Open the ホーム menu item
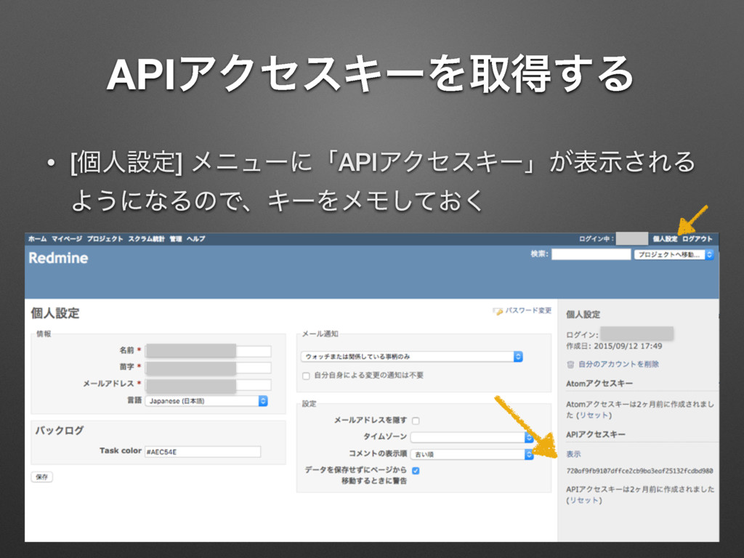 coord(38,238)
